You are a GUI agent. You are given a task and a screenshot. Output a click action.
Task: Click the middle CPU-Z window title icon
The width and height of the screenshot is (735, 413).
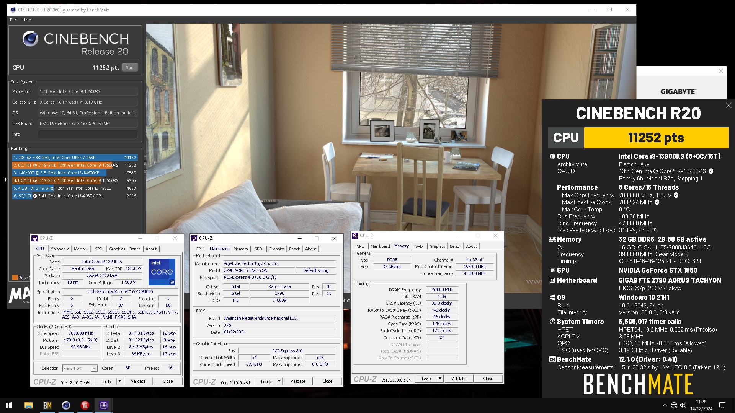(194, 238)
